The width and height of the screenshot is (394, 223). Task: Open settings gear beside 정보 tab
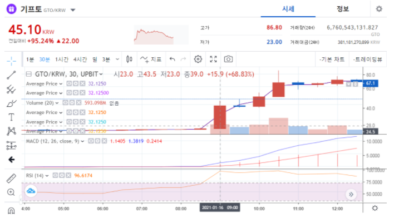[379, 9]
